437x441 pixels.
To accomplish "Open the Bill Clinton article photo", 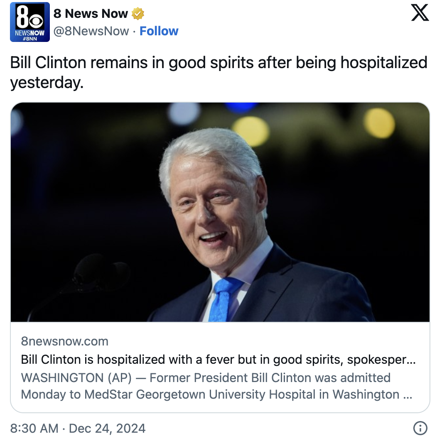I will pos(220,212).
